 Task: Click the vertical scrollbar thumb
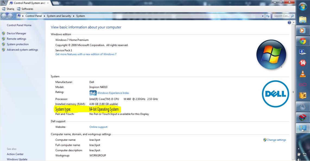coord(293,92)
